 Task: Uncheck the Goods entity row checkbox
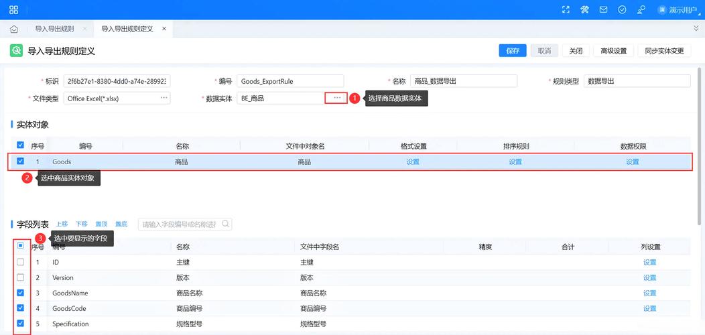click(x=20, y=161)
